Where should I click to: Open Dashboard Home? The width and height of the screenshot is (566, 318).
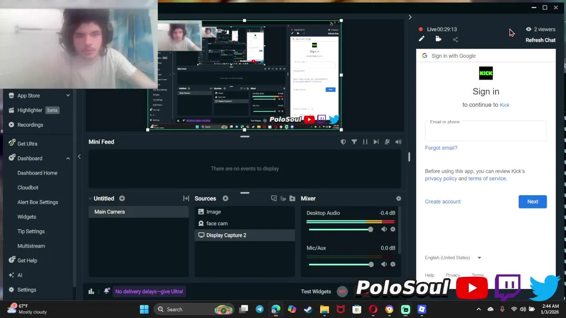click(x=38, y=173)
